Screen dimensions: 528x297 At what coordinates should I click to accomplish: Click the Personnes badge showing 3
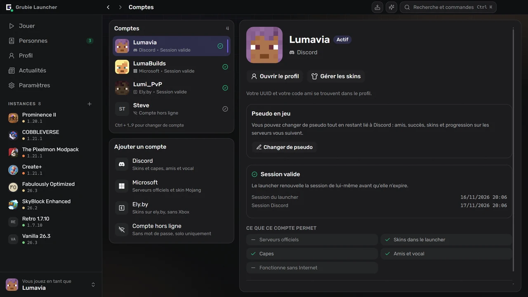[90, 41]
